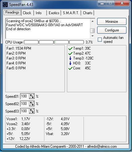Viewport: 132px width, 152px height.
Task: Click the 'Temp1: 39C' reading
Action: coord(82,48)
